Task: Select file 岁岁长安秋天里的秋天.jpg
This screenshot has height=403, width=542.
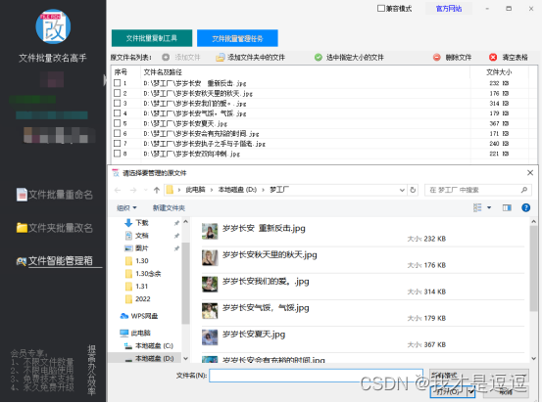Action: pos(363,259)
